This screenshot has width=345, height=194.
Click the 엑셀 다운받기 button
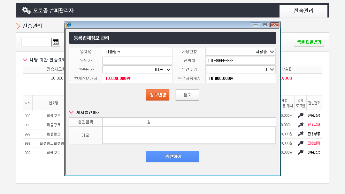coord(309,42)
